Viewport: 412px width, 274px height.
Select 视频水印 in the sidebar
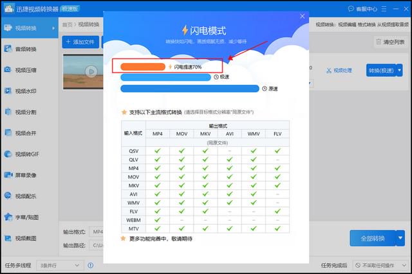30,91
